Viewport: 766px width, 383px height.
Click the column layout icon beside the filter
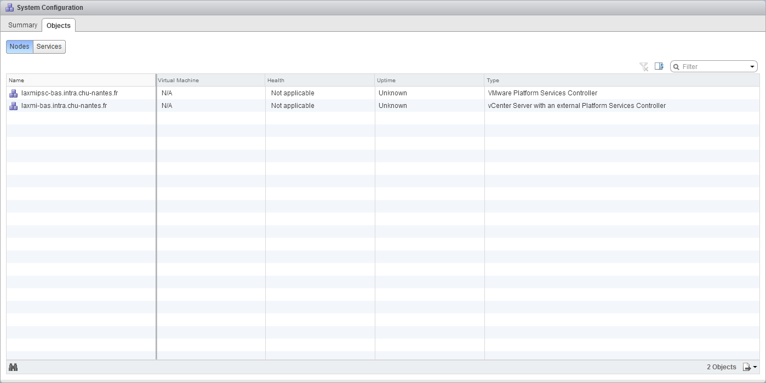pos(659,67)
